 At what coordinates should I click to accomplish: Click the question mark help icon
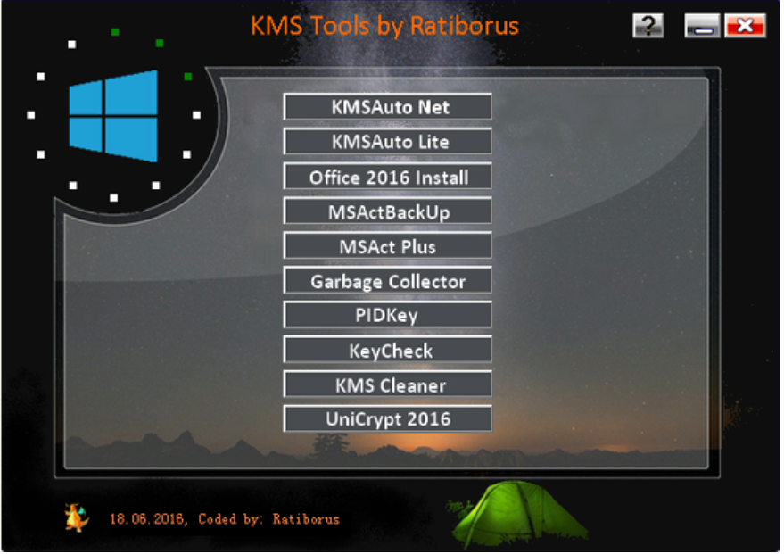[648, 26]
